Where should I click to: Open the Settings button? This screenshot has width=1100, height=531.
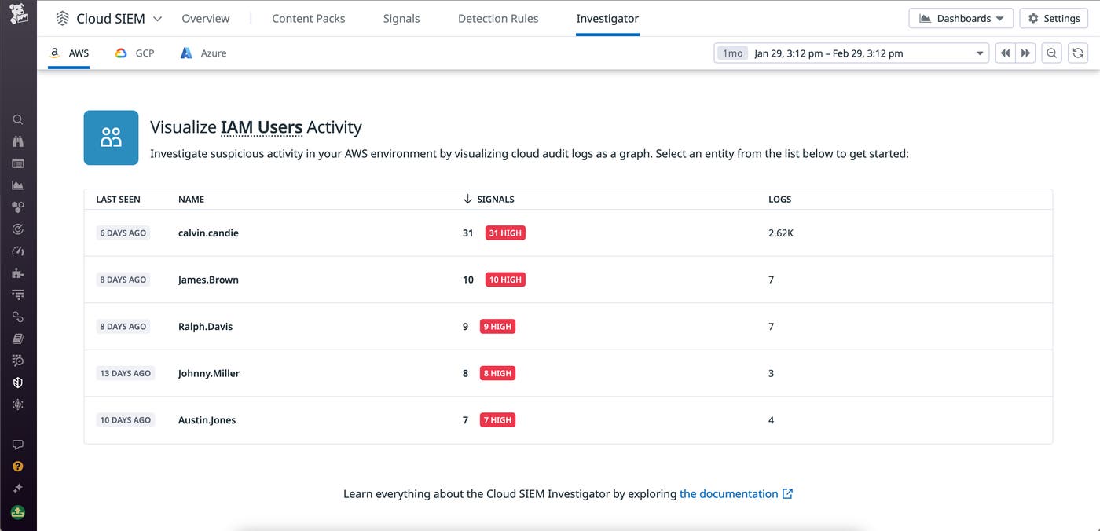pyautogui.click(x=1054, y=18)
